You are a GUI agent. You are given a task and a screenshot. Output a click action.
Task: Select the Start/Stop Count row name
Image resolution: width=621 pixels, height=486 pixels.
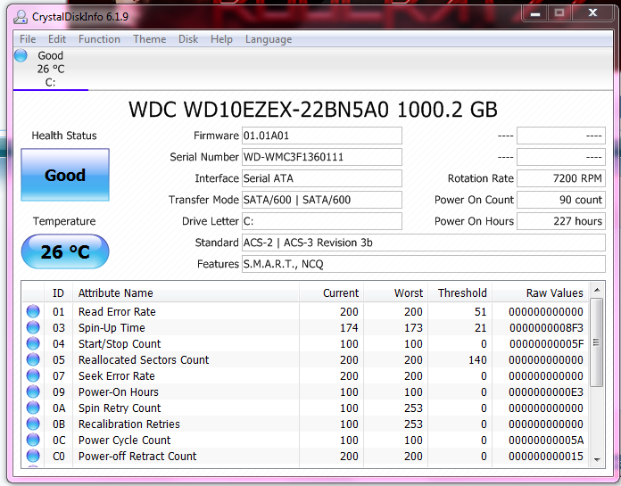120,344
